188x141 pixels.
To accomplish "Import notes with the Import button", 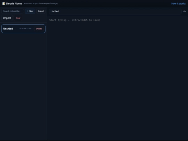I will click(7, 18).
